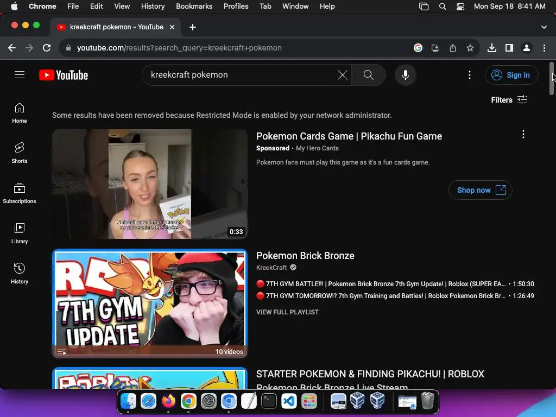Open Shorts in the sidebar

click(x=20, y=153)
